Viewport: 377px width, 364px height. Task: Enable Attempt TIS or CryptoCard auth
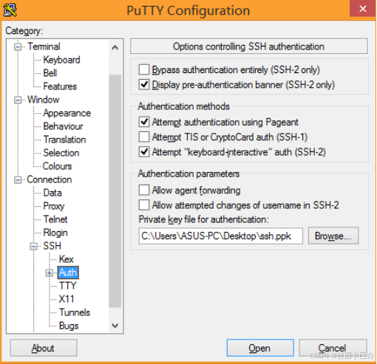pyautogui.click(x=144, y=137)
